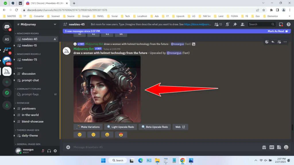
Task: Toggle notification settings bell icon
Action: [227, 24]
